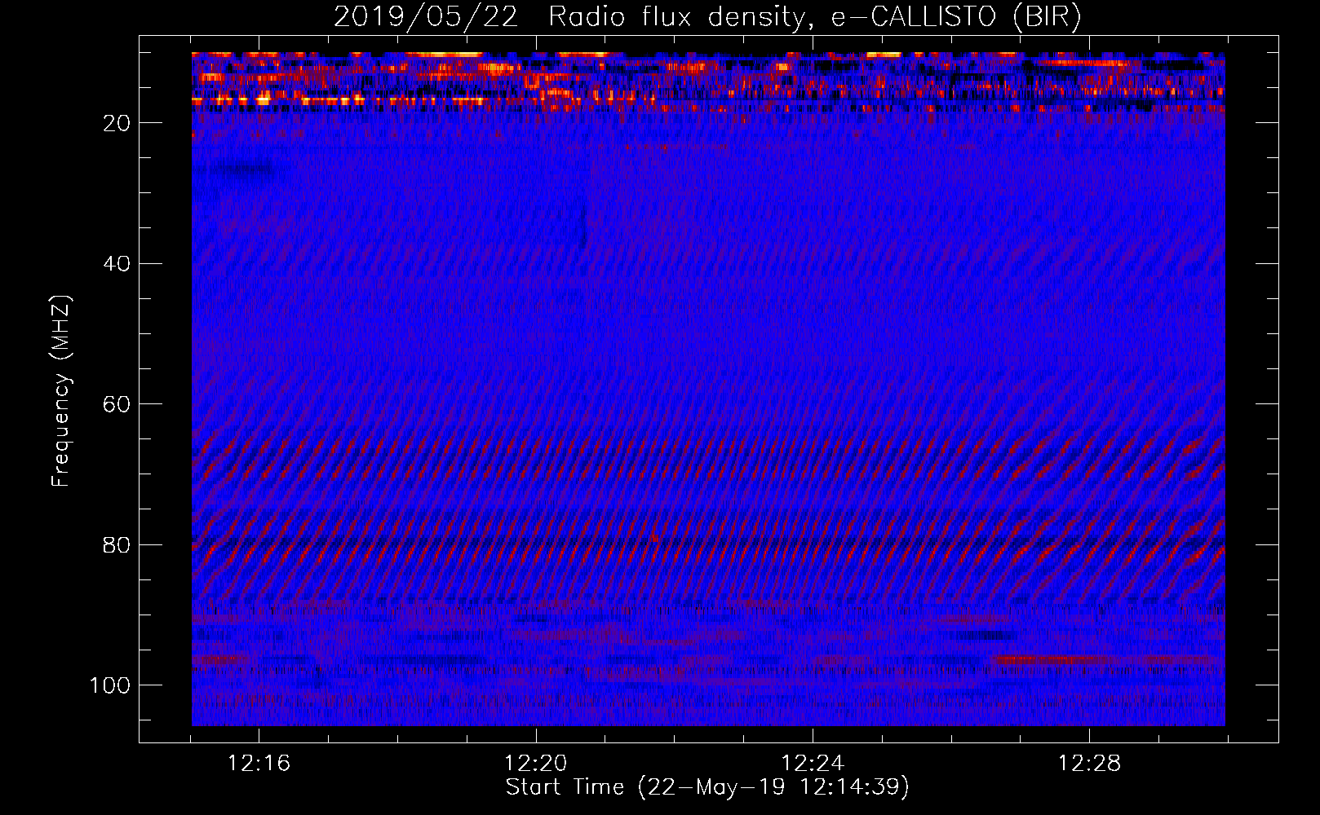Click the plot title with date 2019/05/22
The height and width of the screenshot is (815, 1320).
[707, 17]
